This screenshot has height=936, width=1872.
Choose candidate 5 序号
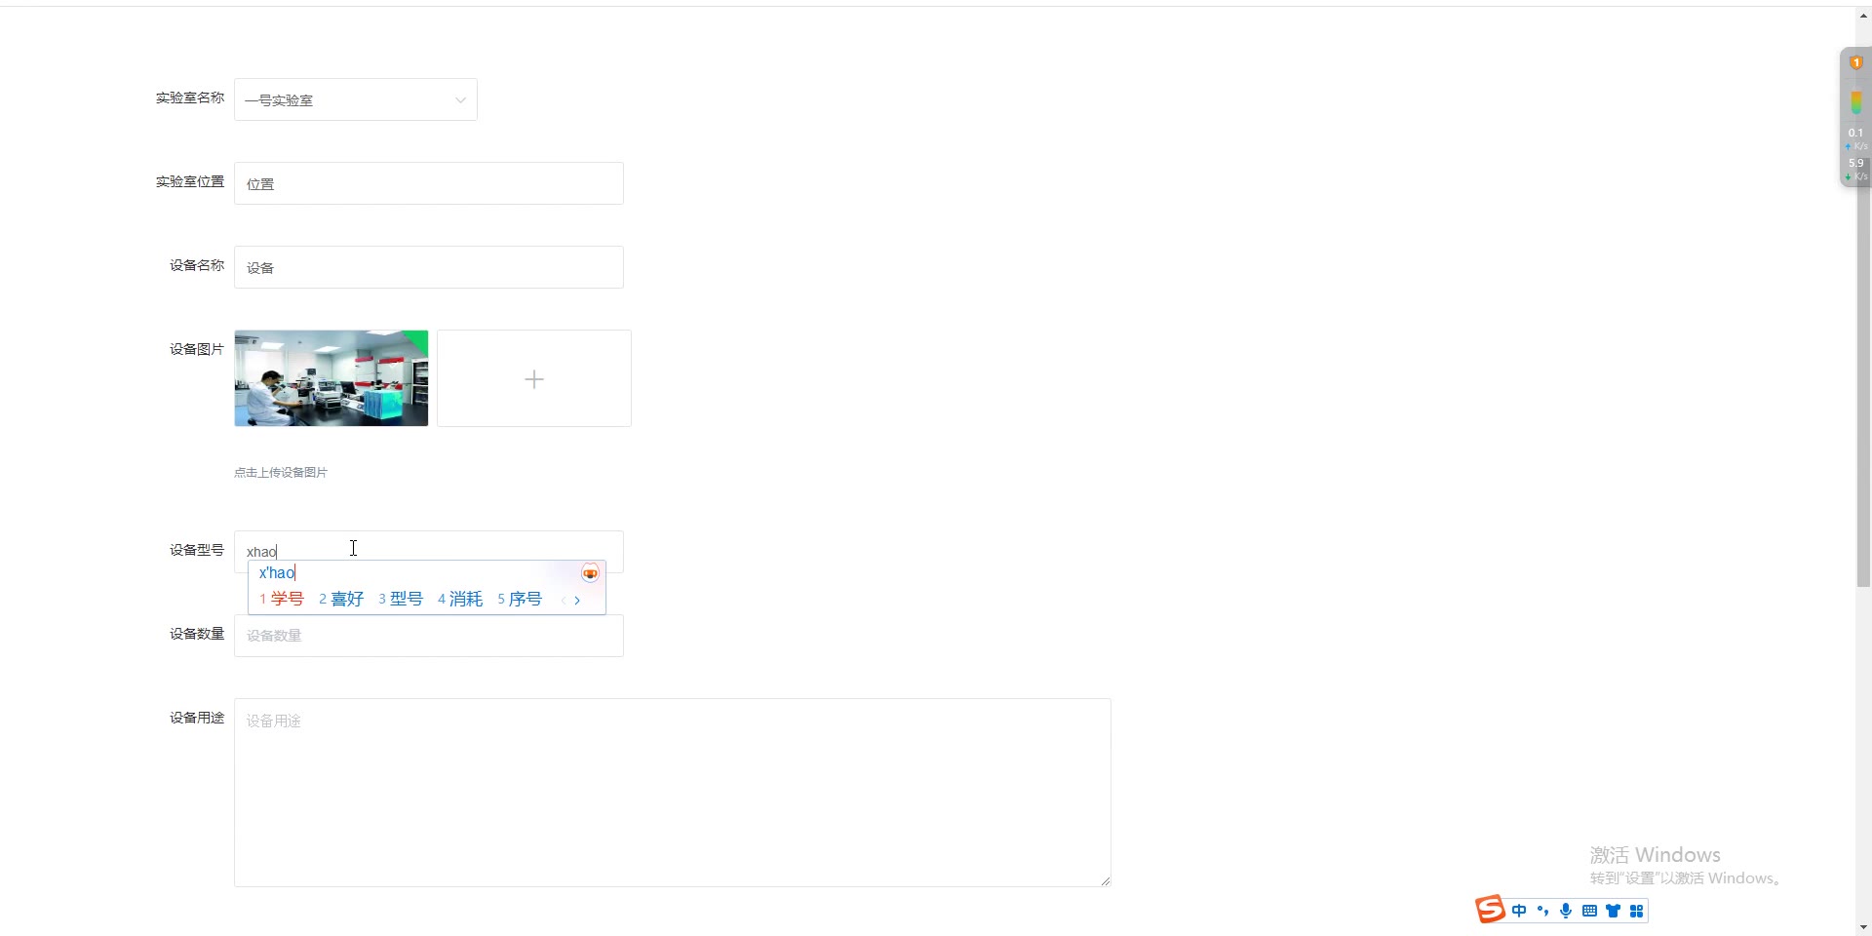(x=520, y=599)
